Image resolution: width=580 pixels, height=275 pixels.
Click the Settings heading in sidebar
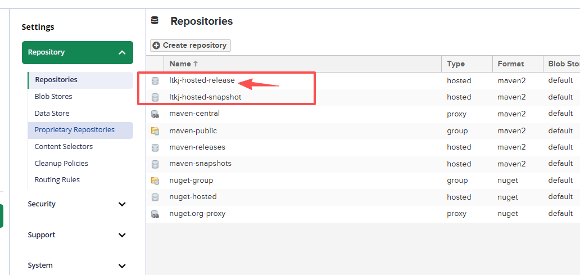(38, 27)
